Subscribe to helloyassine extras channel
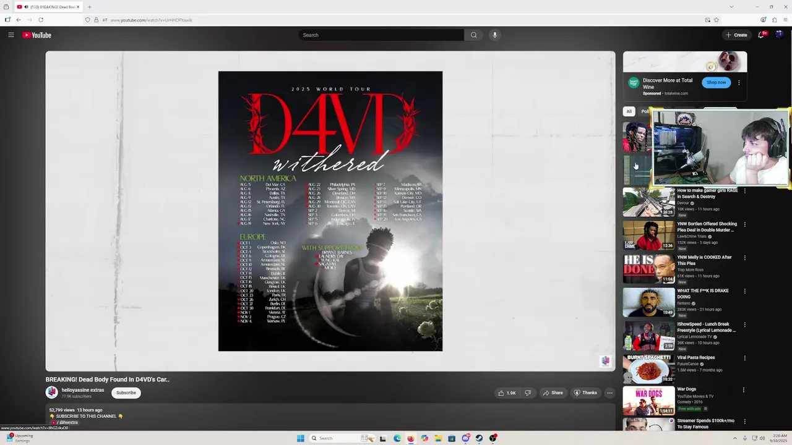 pos(126,392)
